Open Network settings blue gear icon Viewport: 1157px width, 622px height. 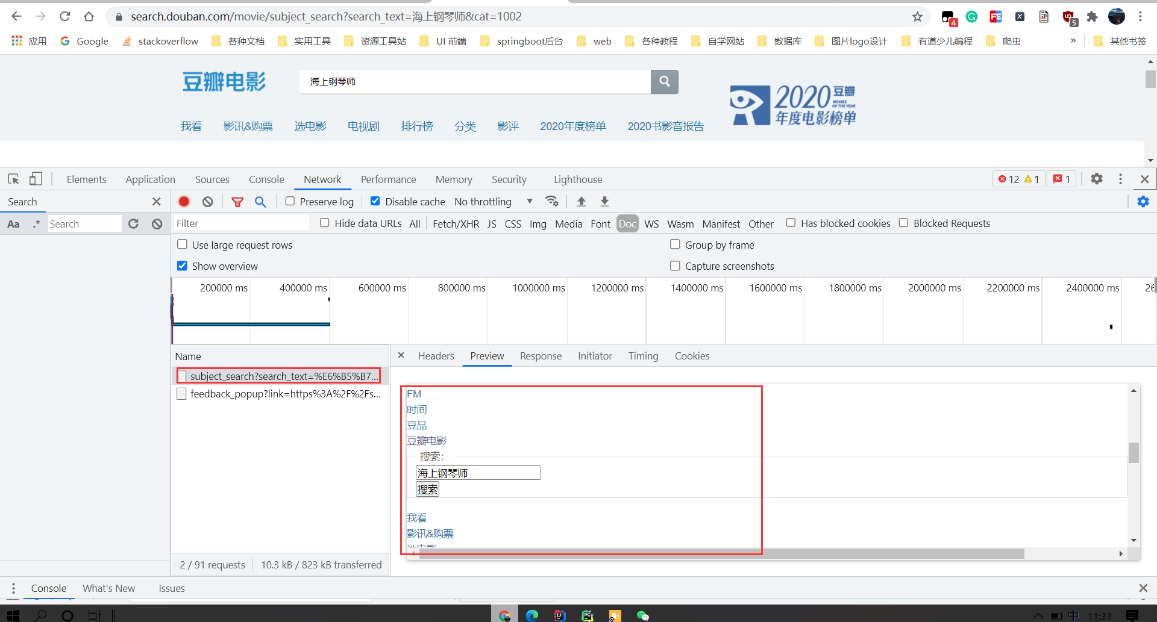tap(1143, 202)
